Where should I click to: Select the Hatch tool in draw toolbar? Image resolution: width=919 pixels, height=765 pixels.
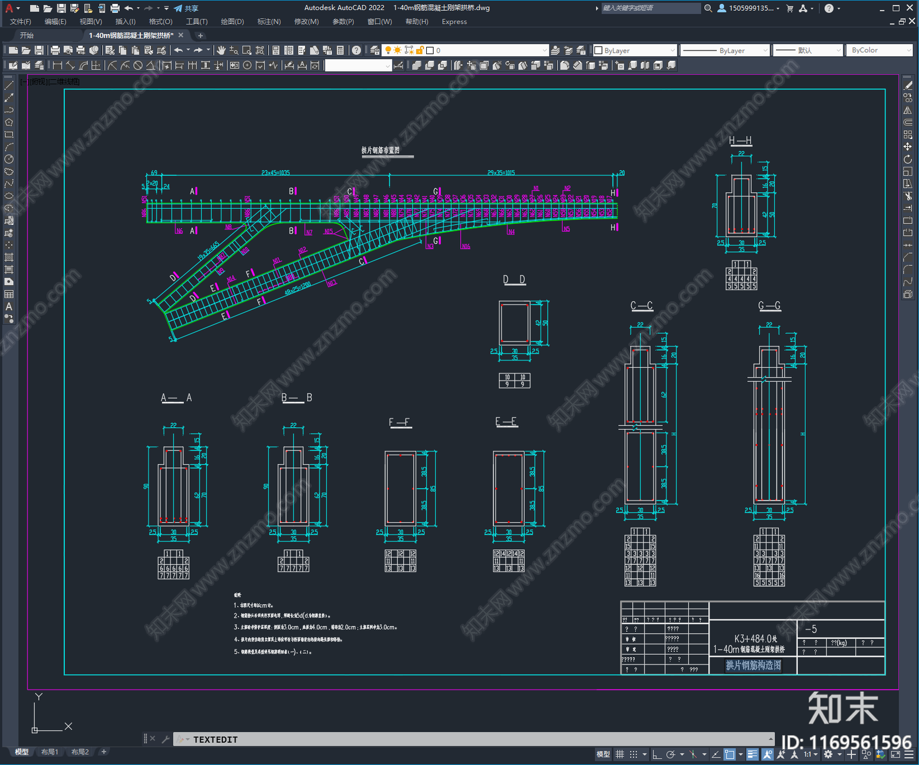[x=9, y=257]
